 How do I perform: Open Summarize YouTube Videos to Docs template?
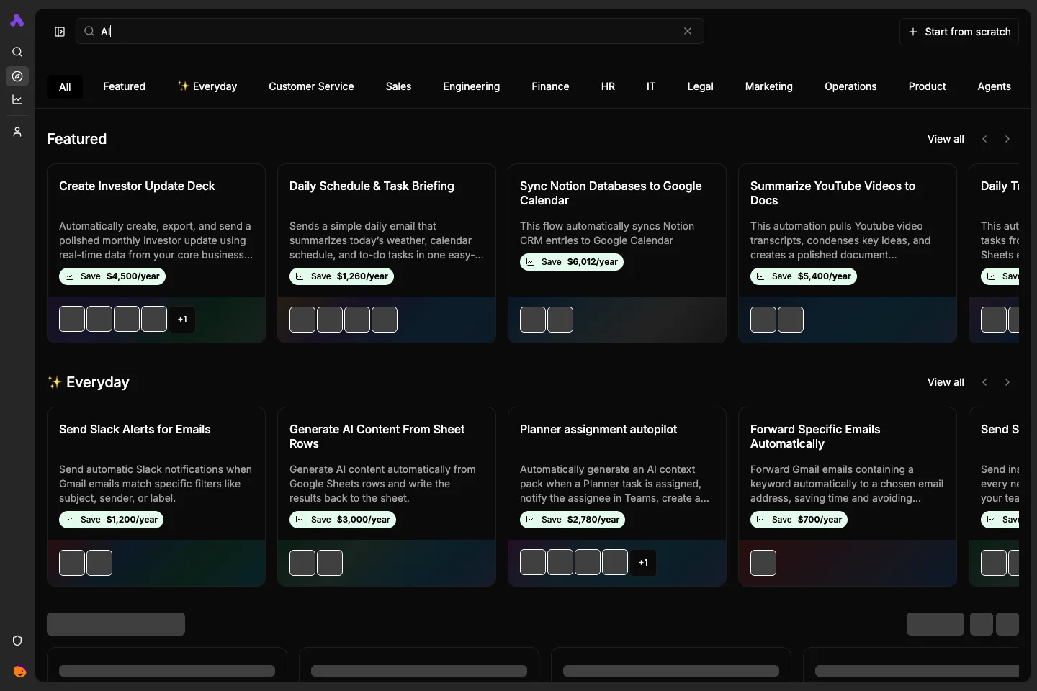[x=848, y=253]
